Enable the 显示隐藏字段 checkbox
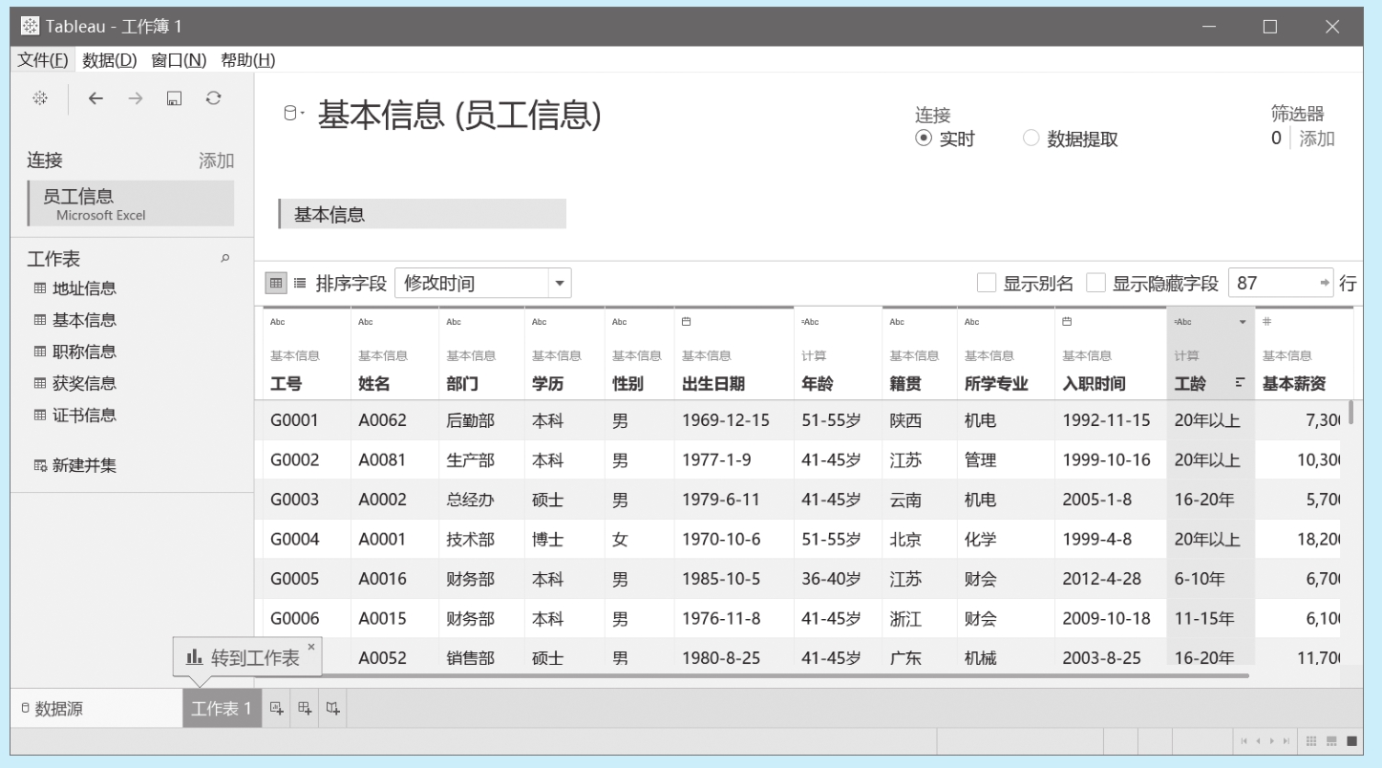1382x768 pixels. point(1096,283)
